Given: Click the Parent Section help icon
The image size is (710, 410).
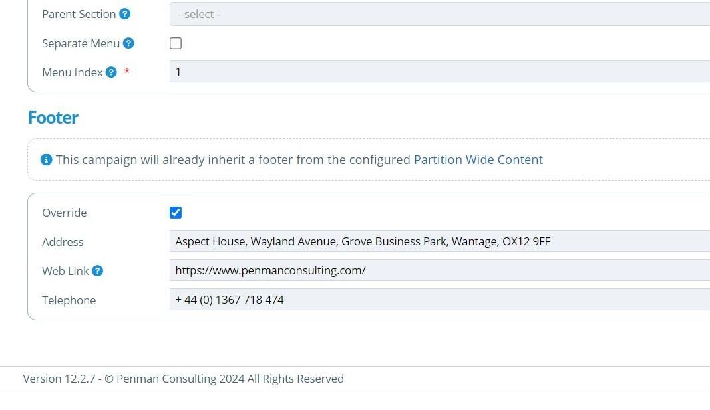Looking at the screenshot, I should point(124,14).
